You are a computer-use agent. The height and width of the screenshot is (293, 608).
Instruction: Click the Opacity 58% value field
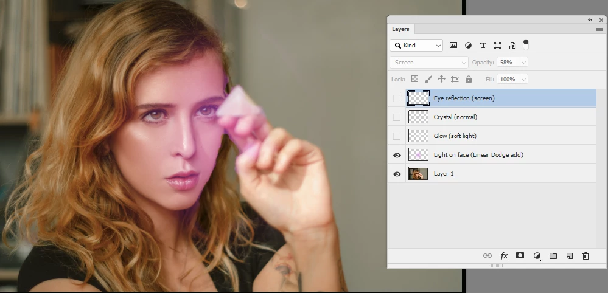508,63
